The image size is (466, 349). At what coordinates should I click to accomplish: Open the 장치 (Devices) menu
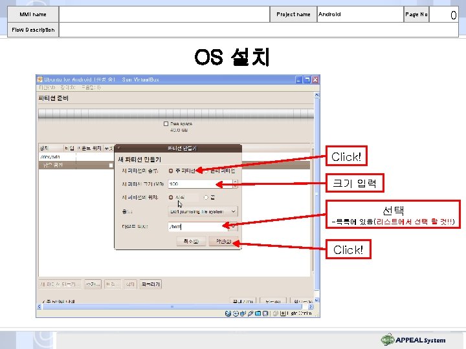(x=68, y=87)
